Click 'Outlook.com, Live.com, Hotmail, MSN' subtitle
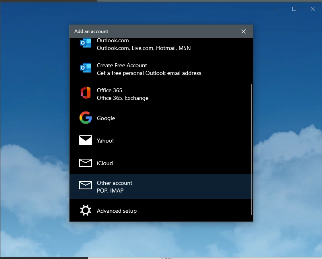322x259 pixels. click(144, 48)
